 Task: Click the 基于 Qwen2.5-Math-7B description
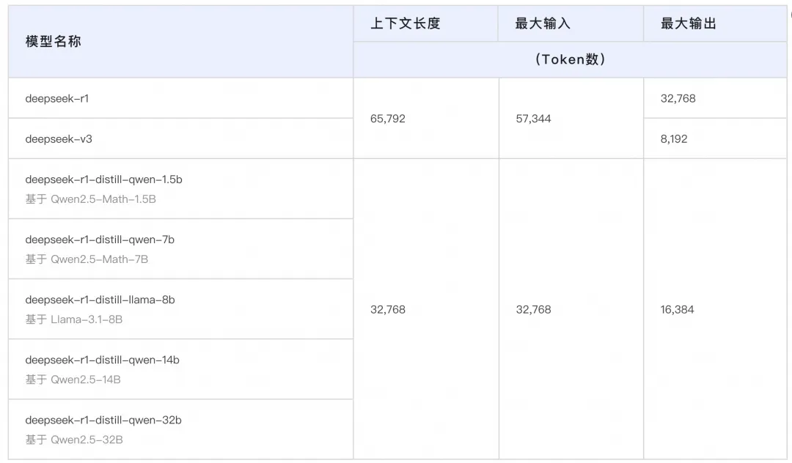click(x=87, y=259)
